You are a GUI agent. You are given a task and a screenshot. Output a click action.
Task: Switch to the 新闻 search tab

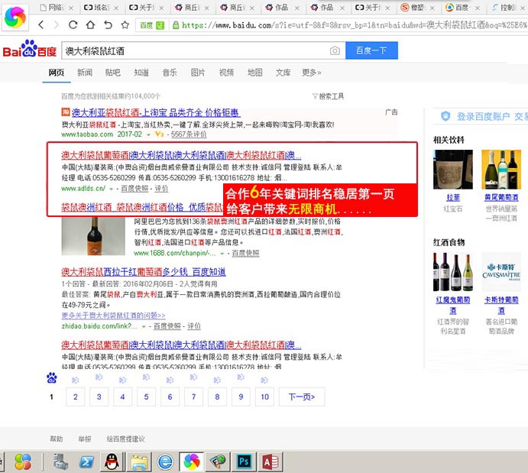coord(85,73)
